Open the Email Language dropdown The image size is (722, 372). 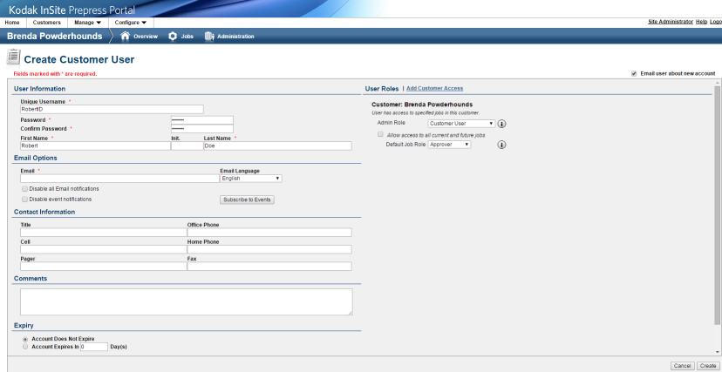pyautogui.click(x=250, y=179)
